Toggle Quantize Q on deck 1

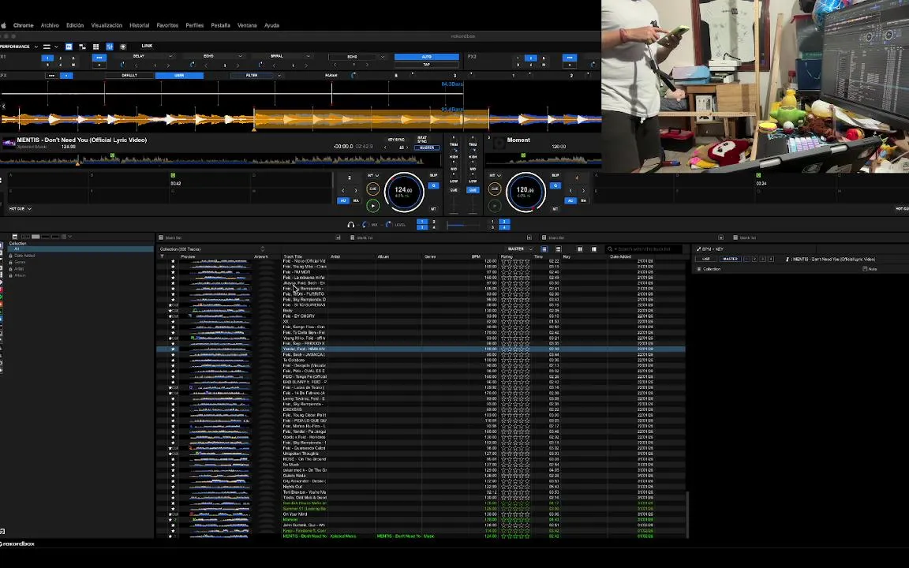pyautogui.click(x=433, y=185)
